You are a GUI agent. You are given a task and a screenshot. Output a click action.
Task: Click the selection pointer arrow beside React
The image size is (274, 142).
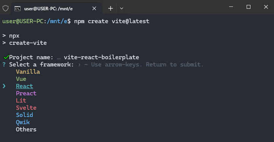[x=4, y=86]
